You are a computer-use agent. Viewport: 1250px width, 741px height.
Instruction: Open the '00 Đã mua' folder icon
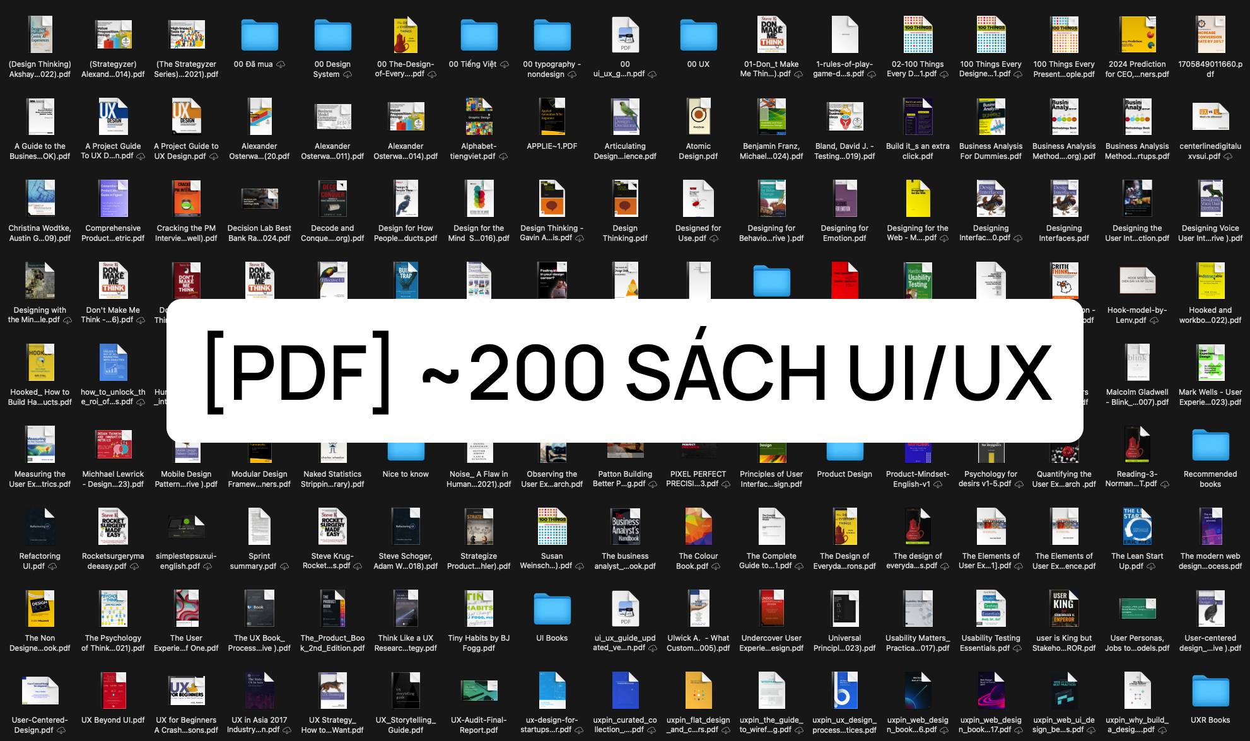pos(260,35)
